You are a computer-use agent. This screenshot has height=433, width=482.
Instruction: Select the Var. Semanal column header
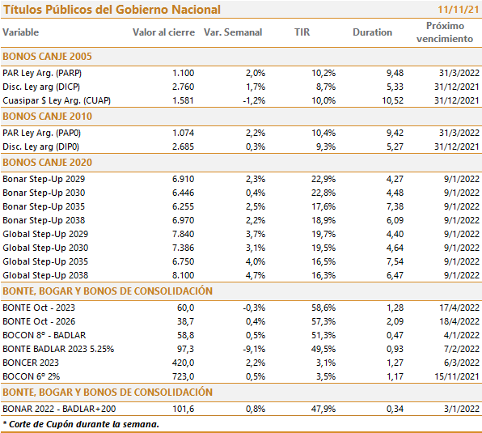tap(233, 32)
